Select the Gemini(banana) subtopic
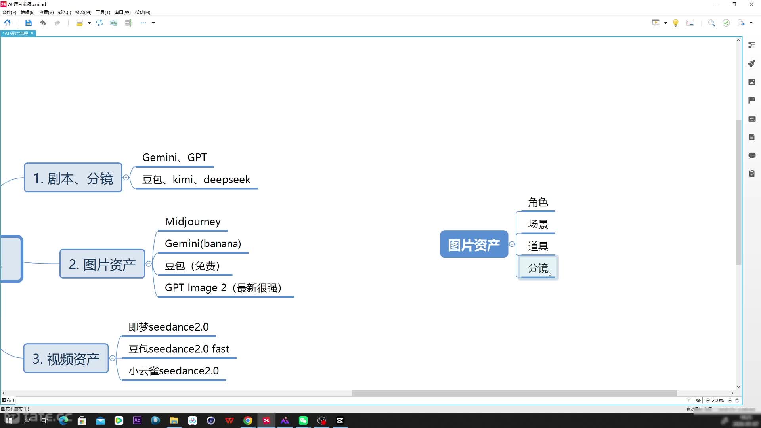The width and height of the screenshot is (761, 428). 203,244
